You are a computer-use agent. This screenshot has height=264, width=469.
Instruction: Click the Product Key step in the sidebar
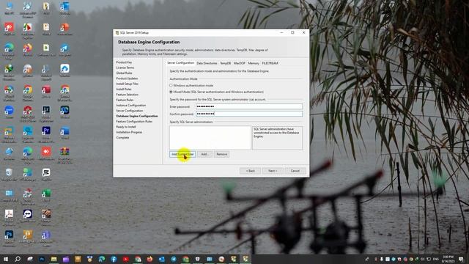(x=124, y=62)
